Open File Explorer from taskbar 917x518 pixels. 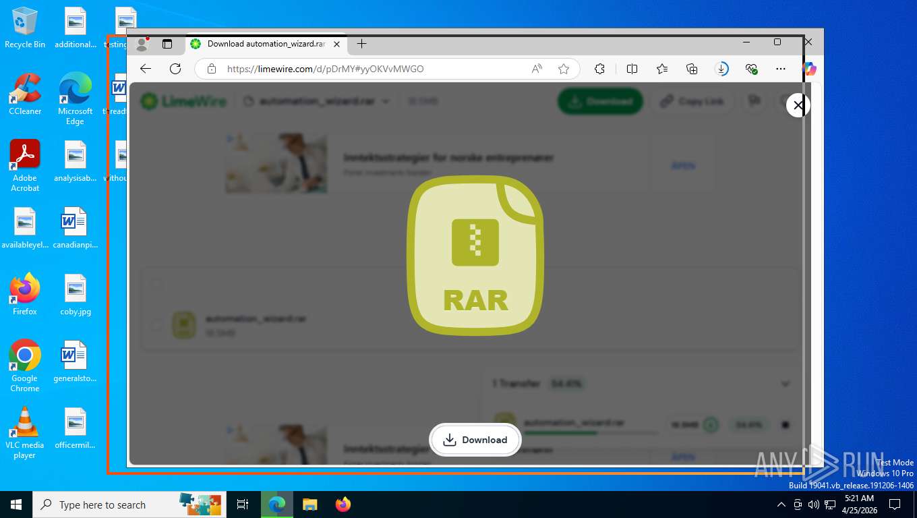pyautogui.click(x=309, y=505)
